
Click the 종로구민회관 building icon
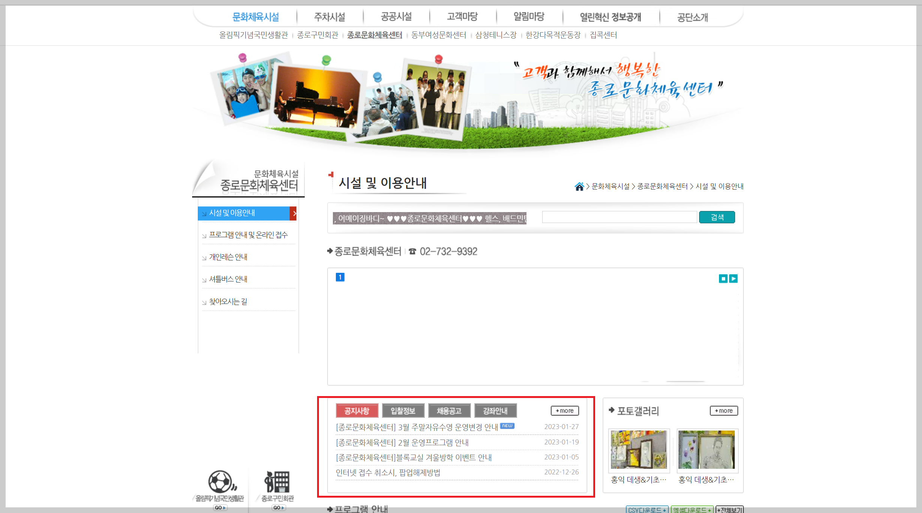(277, 482)
